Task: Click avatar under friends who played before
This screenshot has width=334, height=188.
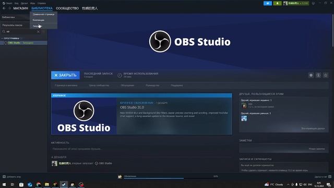Action: tap(244, 119)
